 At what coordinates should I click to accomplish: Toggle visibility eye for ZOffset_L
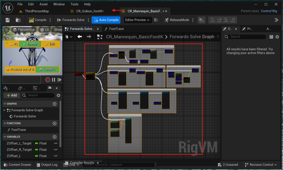tap(56, 156)
